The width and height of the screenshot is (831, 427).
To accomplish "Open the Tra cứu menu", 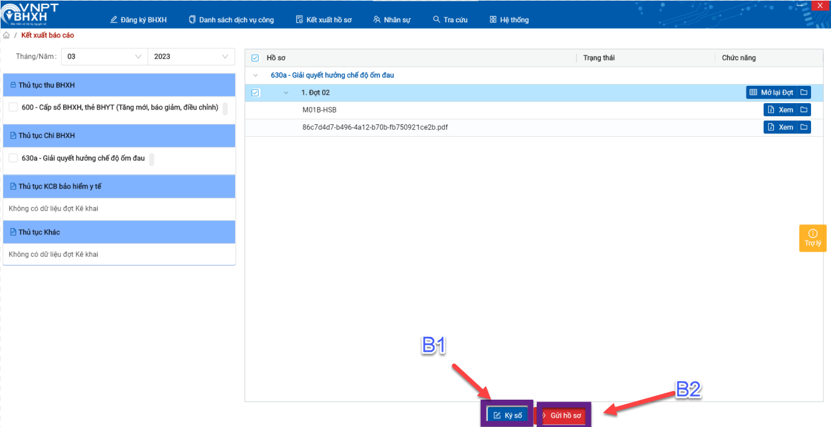I will (x=450, y=20).
